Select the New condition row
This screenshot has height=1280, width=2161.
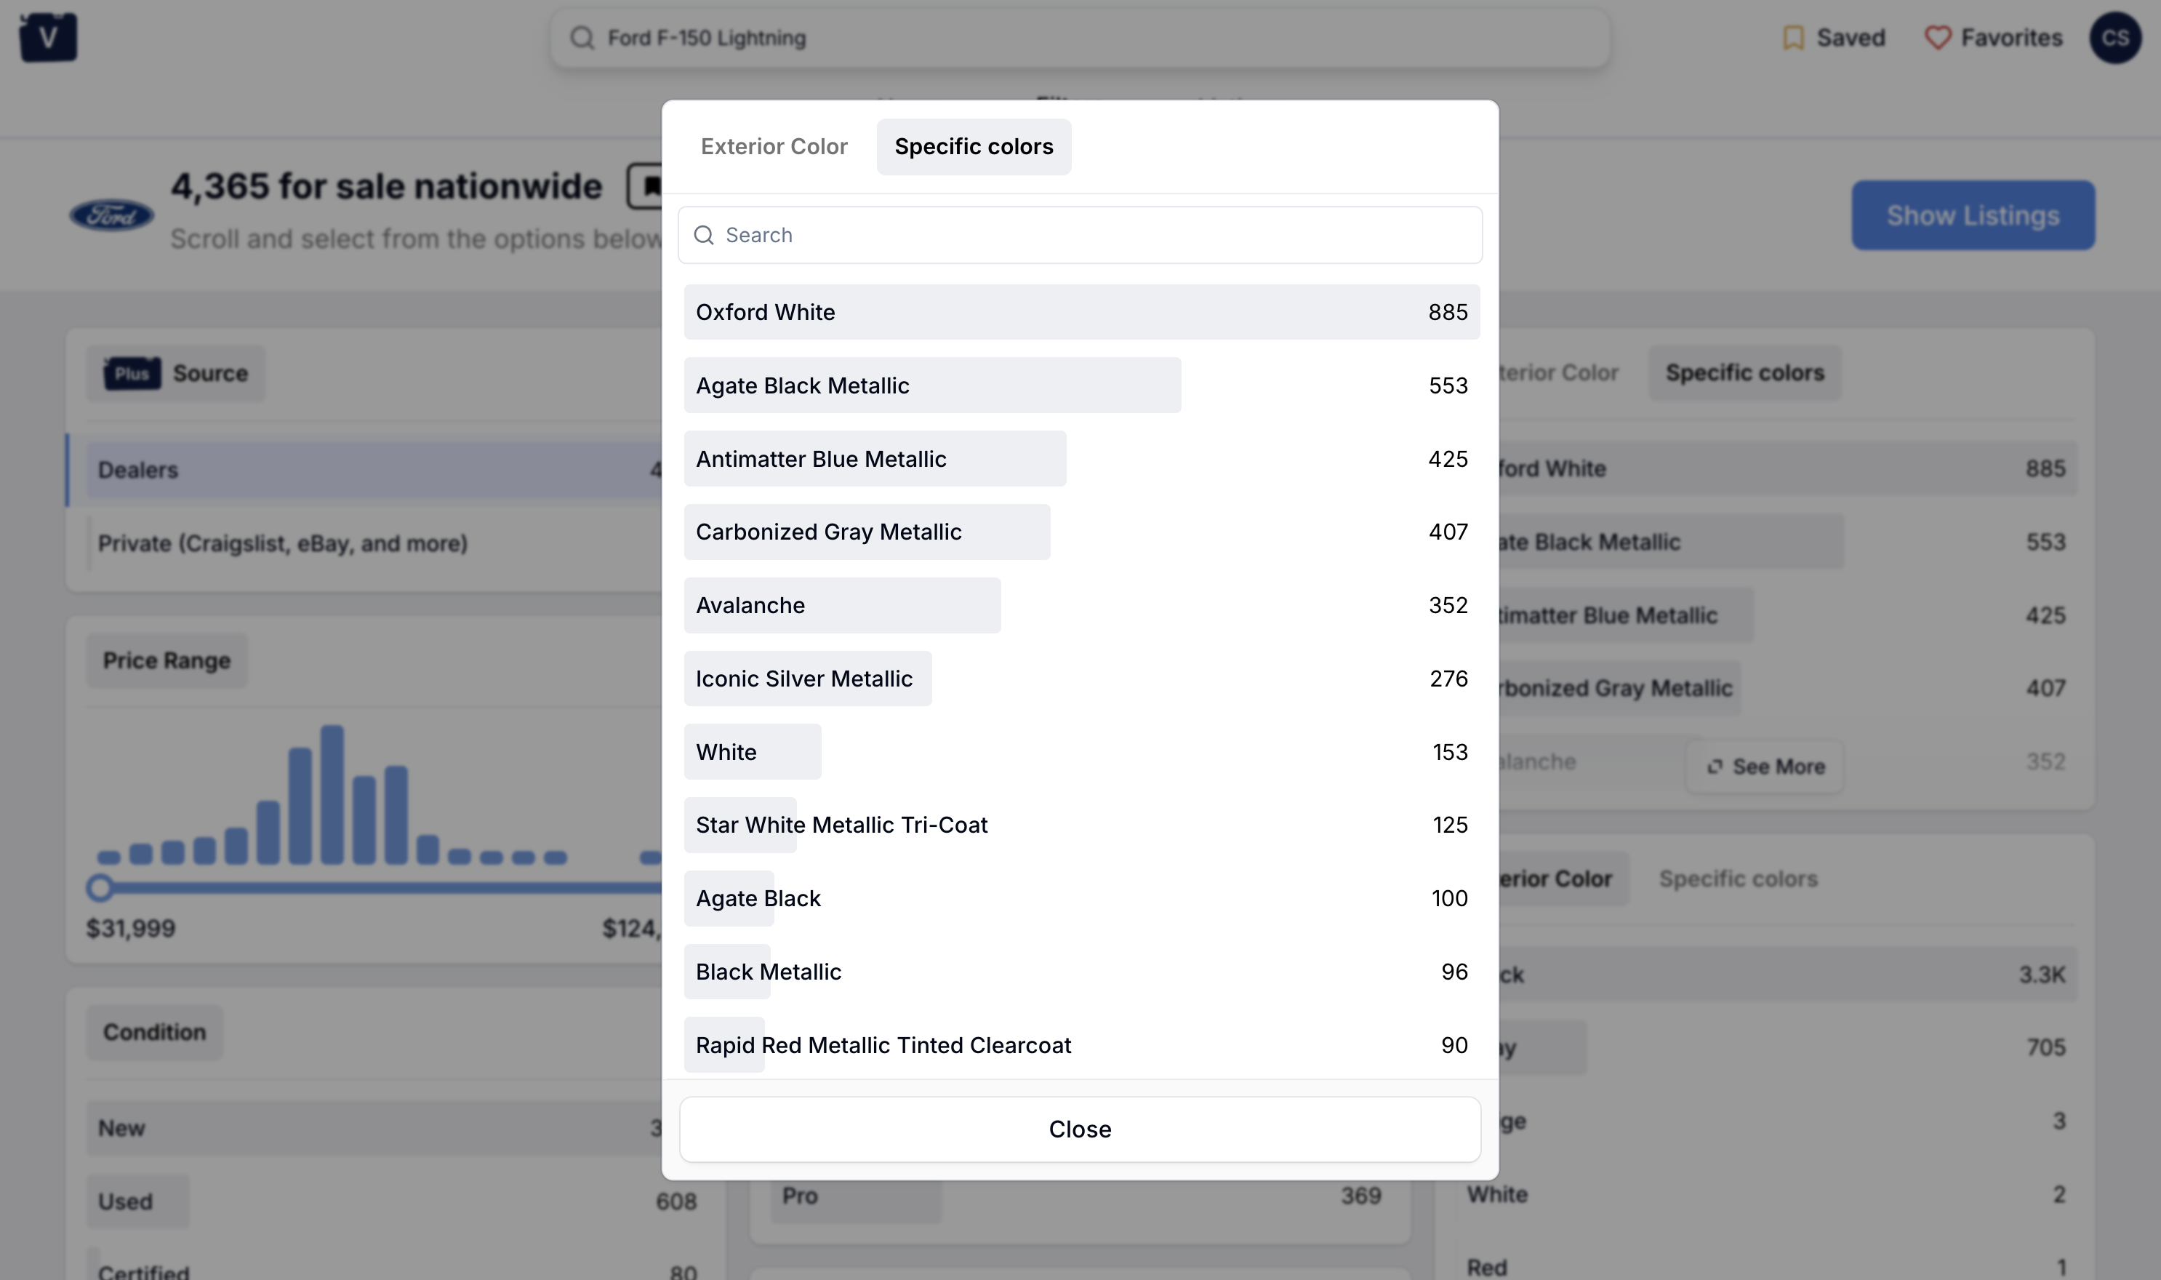tap(374, 1127)
